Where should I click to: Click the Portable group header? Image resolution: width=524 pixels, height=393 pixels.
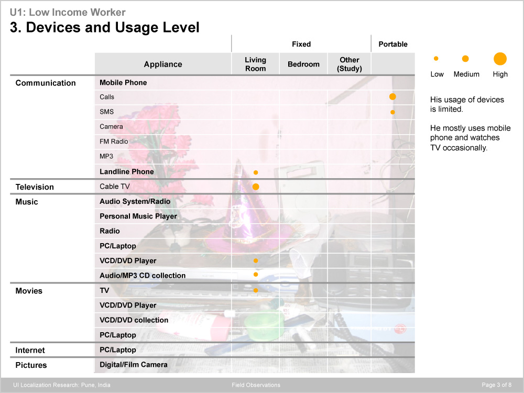coord(393,44)
